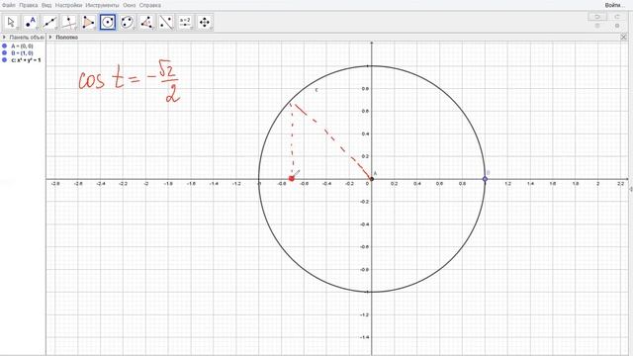Open the help icon under Undo
This screenshot has height=356, width=633.
pyautogui.click(x=597, y=26)
